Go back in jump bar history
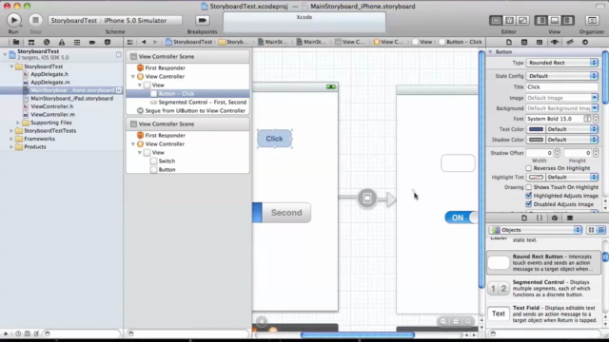Screen dimensions: 609x342 click(x=144, y=42)
